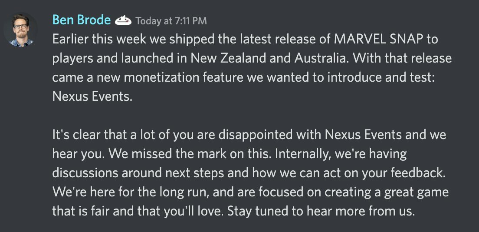
Task: Click the phrase 'new monetization feature'
Action: coord(171,78)
